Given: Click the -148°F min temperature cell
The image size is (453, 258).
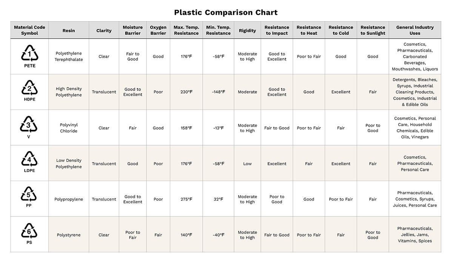Looking at the screenshot, I should (x=218, y=92).
